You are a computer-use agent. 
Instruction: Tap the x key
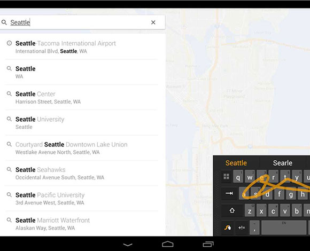coord(261,210)
